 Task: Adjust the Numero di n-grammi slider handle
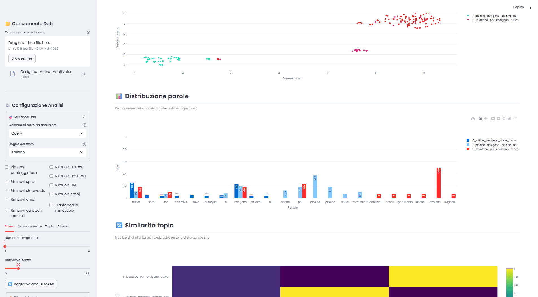(x=5, y=246)
